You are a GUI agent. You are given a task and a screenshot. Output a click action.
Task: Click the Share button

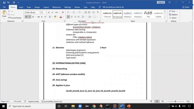(x=186, y=7)
